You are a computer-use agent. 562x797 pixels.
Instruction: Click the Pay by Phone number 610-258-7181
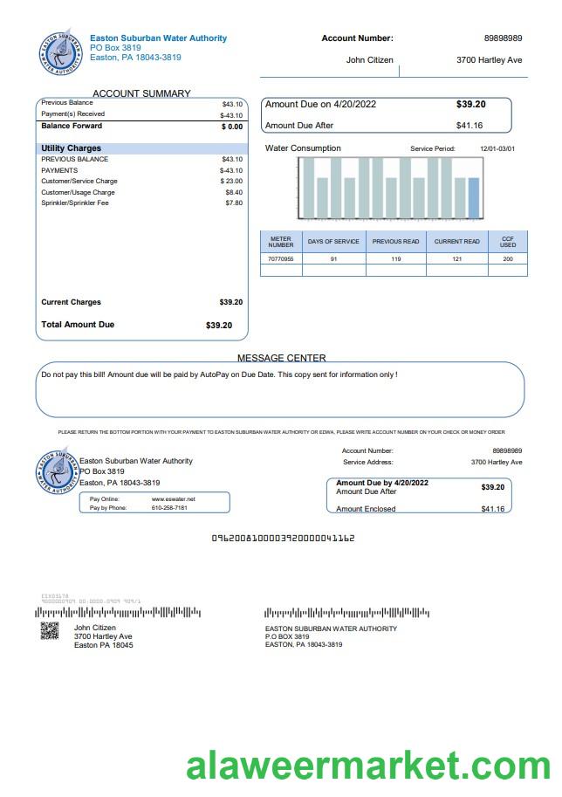(x=169, y=507)
